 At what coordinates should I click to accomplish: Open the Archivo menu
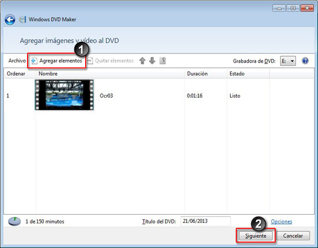point(17,61)
